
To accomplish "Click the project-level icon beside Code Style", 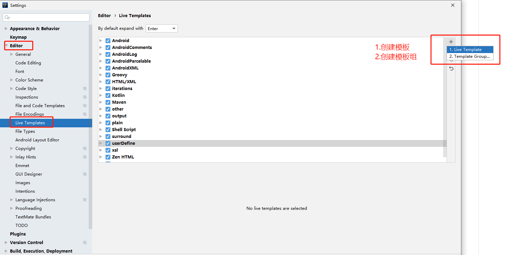I will coord(85,89).
